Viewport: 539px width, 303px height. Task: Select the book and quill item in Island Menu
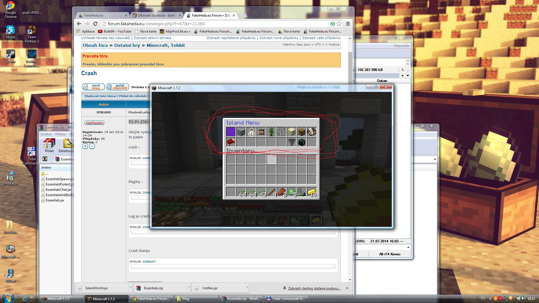[x=312, y=132]
